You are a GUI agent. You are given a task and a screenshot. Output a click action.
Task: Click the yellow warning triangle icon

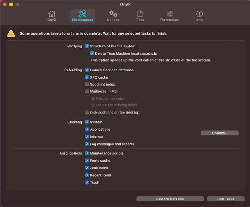click(x=11, y=34)
